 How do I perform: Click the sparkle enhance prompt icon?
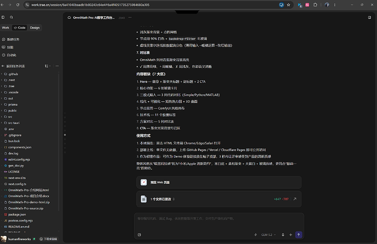291,235
